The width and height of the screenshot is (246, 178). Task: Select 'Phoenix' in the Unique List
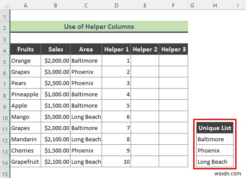[215, 150]
